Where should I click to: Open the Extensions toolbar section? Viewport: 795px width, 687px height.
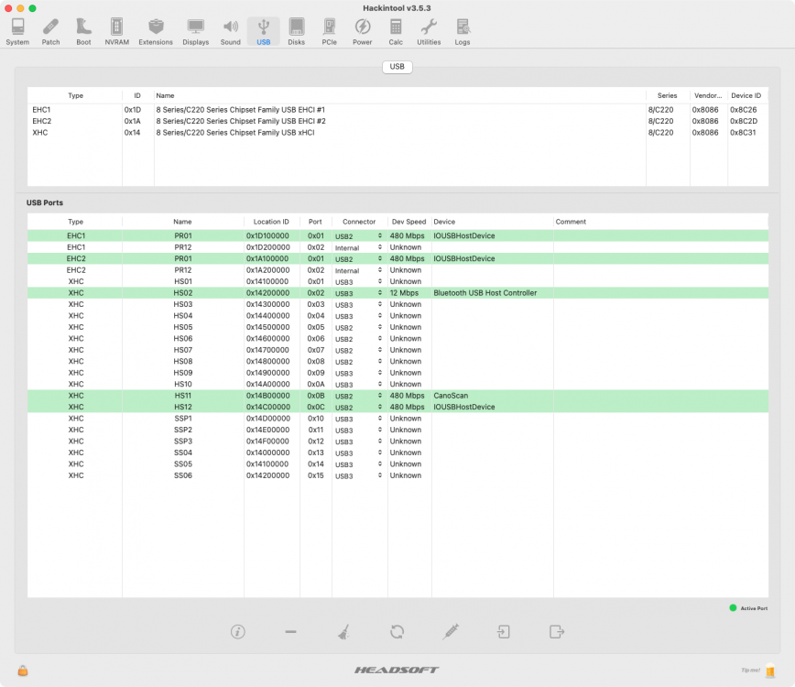(156, 32)
